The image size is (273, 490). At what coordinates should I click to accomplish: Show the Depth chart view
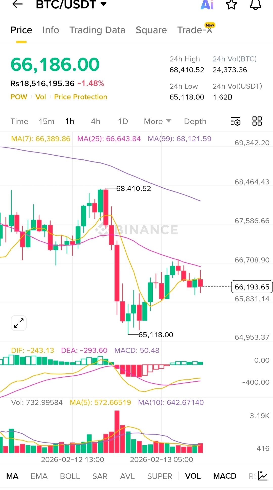pos(195,121)
